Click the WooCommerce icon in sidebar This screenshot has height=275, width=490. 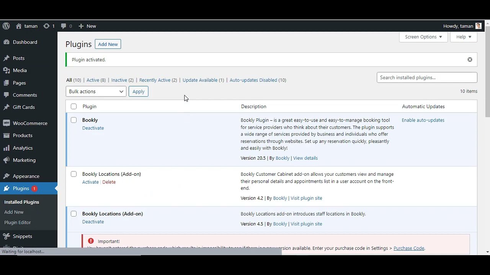click(6, 123)
